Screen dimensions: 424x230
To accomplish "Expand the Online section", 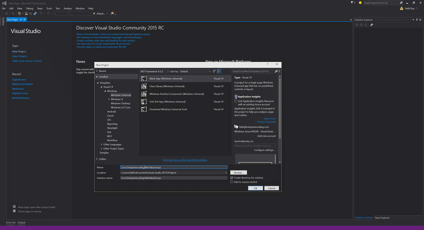I will coord(97,159).
